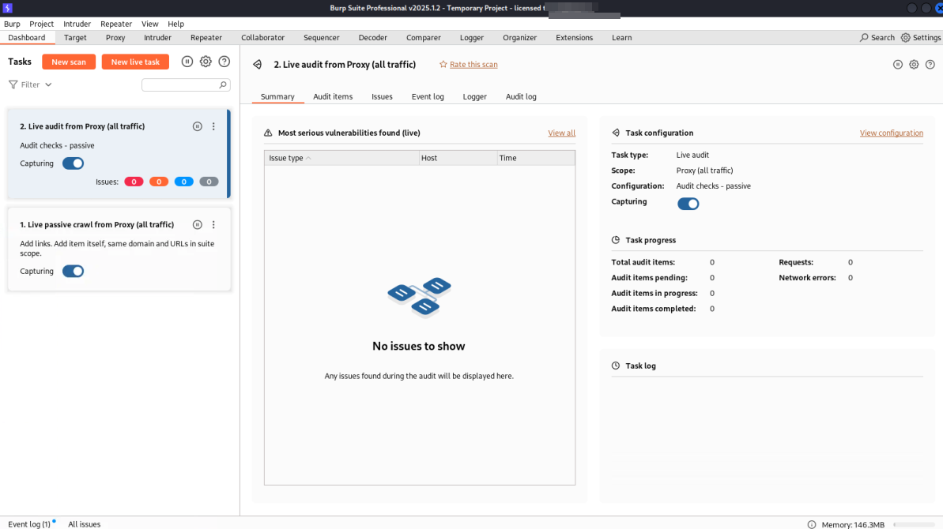
Task: Open All issues in status bar
Action: pyautogui.click(x=85, y=524)
